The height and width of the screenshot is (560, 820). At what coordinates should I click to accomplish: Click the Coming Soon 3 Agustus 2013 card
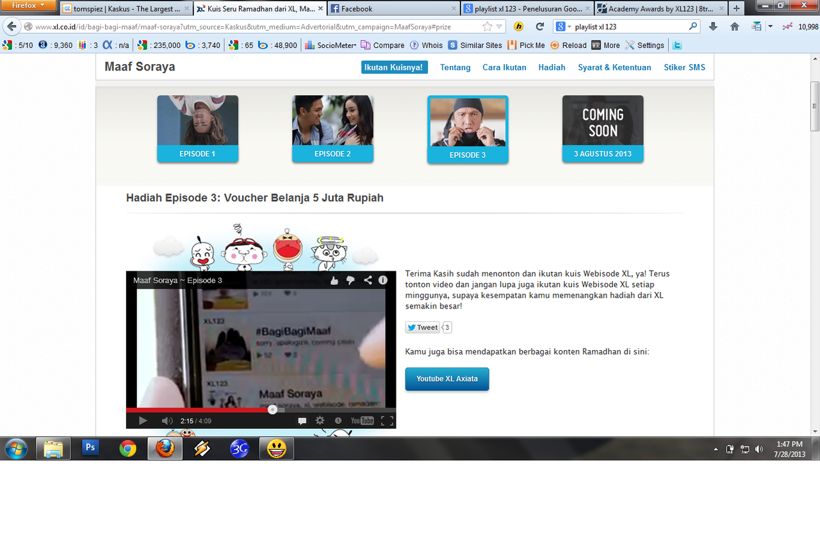click(603, 129)
